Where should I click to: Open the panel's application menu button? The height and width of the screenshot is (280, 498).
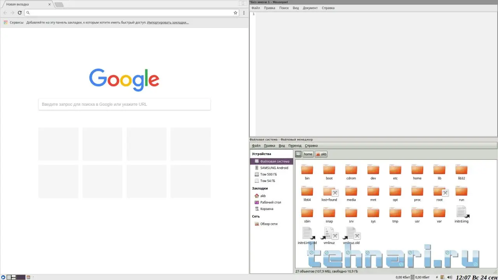(x=3, y=277)
